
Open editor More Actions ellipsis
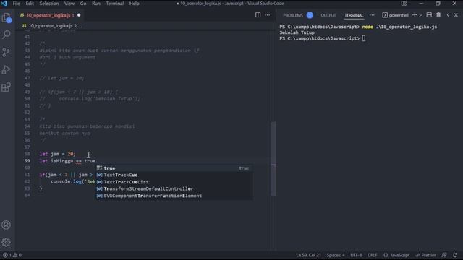tap(267, 15)
